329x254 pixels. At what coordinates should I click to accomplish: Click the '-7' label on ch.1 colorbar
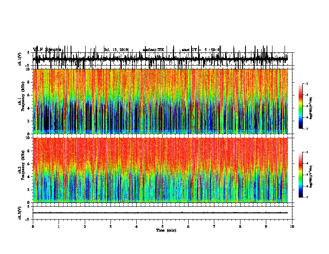coord(307,129)
